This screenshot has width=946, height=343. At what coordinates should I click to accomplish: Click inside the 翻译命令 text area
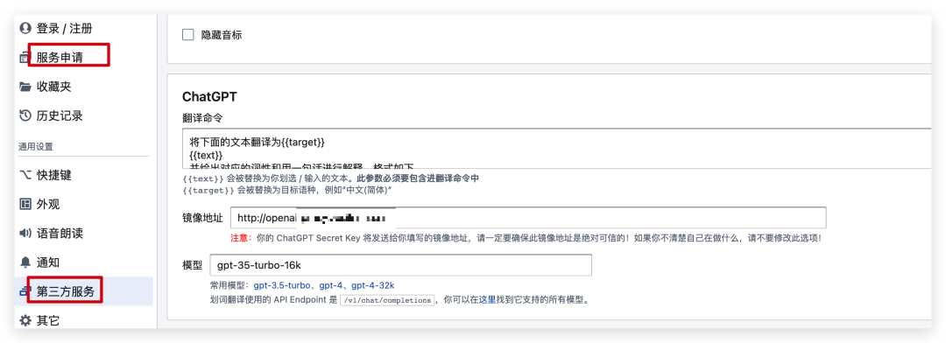[557, 148]
